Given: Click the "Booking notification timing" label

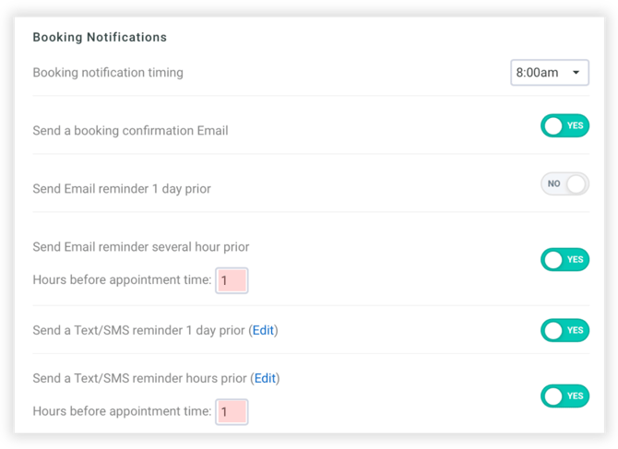Looking at the screenshot, I should click(108, 73).
